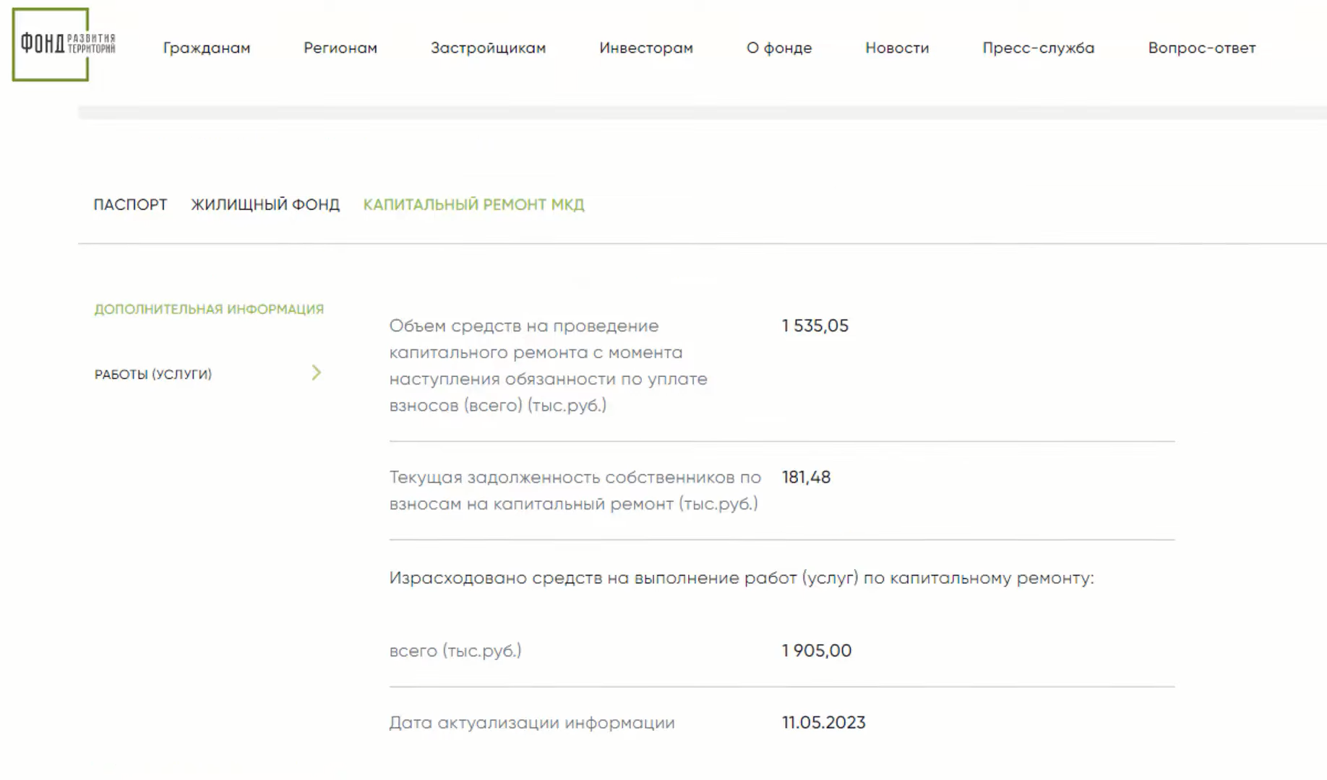
Task: Click the value 1 535,05 for repair funds
Action: click(x=815, y=326)
